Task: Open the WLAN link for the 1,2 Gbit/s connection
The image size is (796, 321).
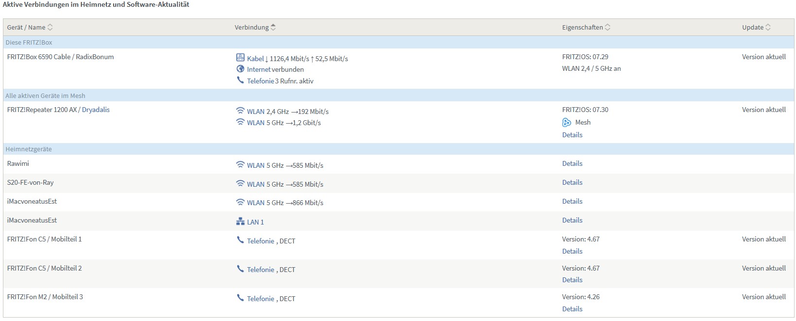Action: point(255,123)
